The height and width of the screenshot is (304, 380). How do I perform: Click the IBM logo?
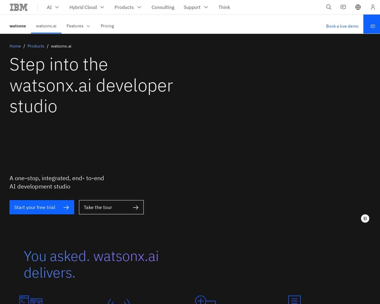19,7
